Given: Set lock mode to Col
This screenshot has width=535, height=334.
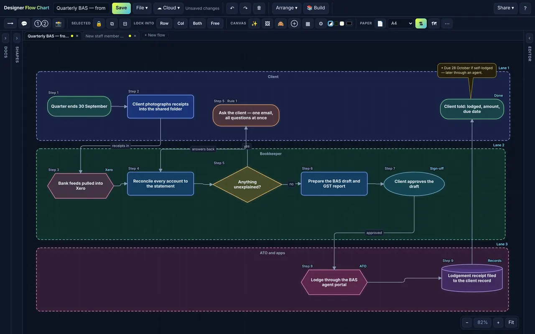Looking at the screenshot, I should point(181,23).
